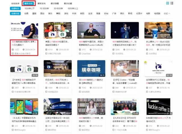Filter results by 广告 category
Viewport: 182px width, 134px height.
114,13
